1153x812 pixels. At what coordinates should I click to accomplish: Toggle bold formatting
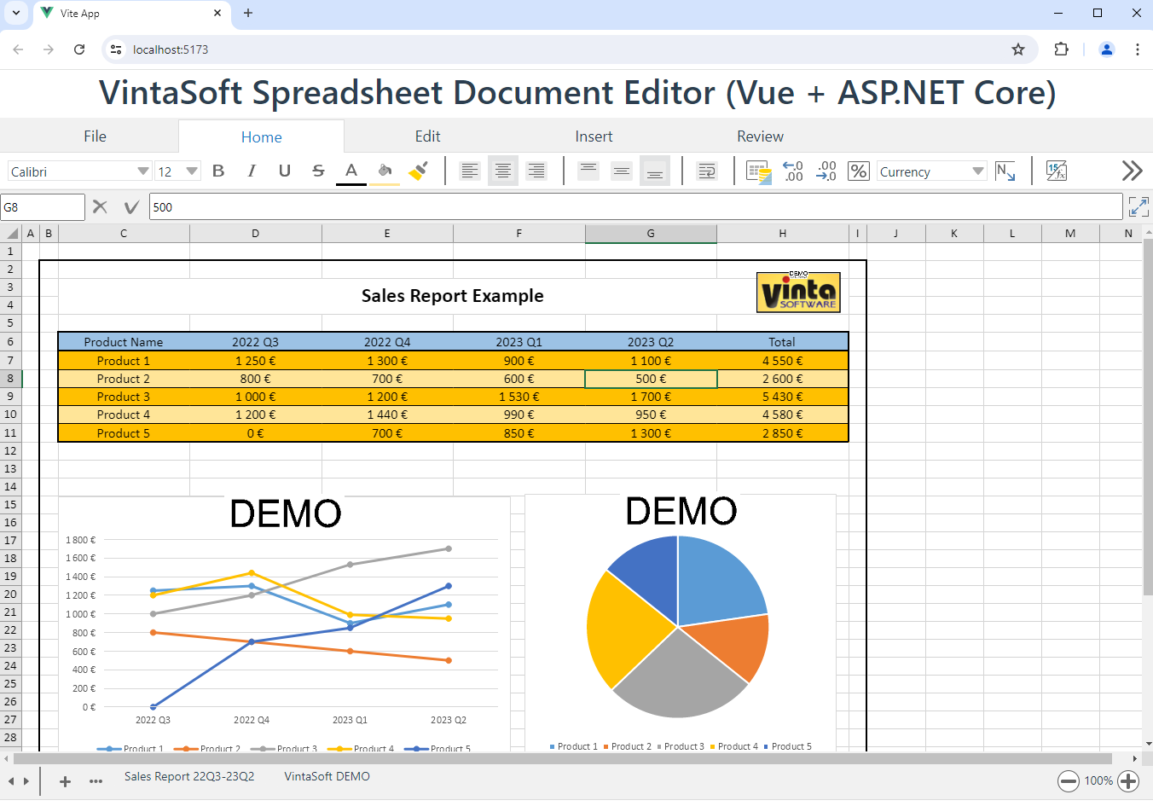[218, 171]
